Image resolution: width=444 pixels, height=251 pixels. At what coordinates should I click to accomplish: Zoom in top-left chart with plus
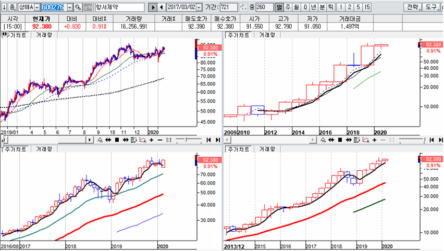(x=152, y=140)
